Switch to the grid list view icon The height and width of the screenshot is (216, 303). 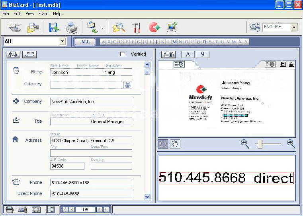point(36,210)
